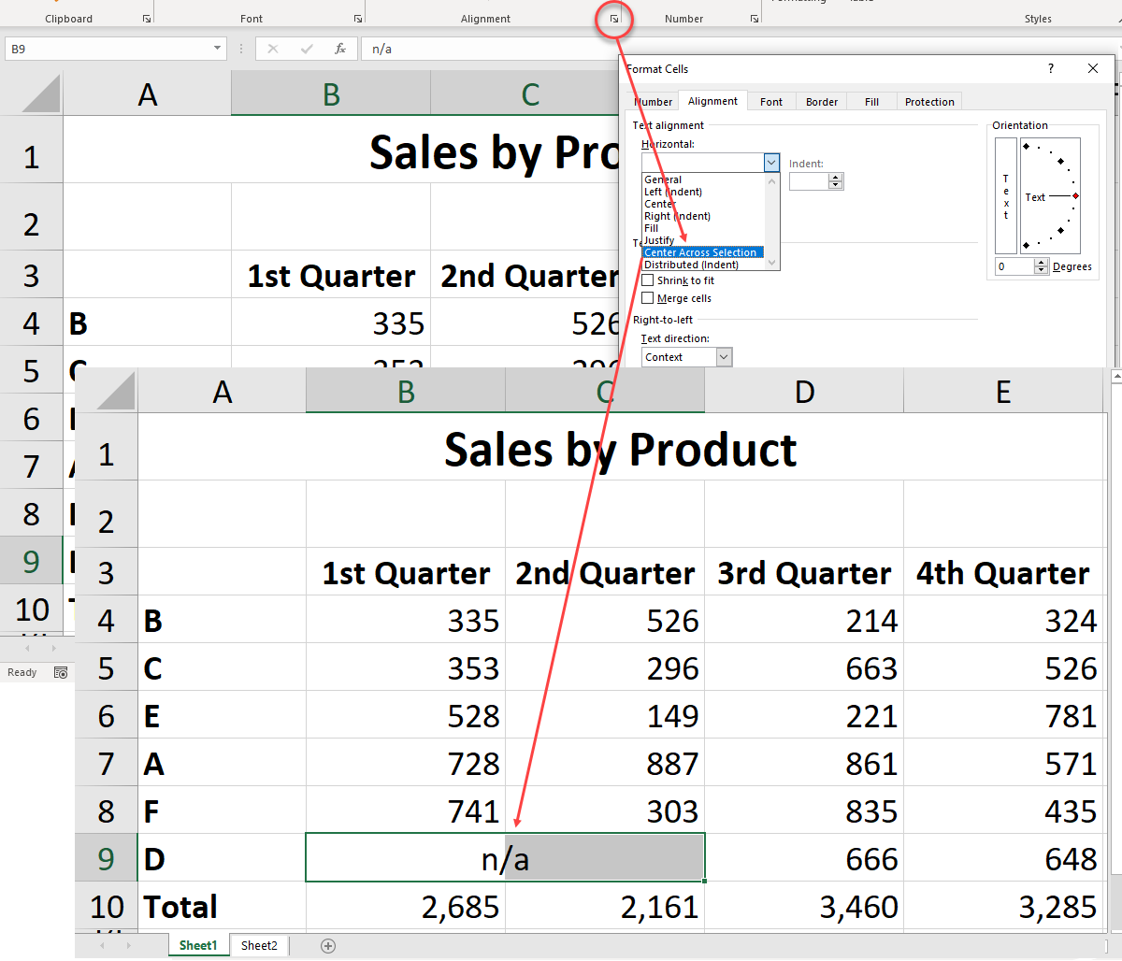Image resolution: width=1122 pixels, height=961 pixels.
Task: Increase the Degrees spinner value
Action: tap(1042, 263)
